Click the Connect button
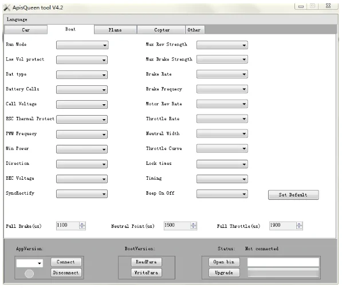 66,262
